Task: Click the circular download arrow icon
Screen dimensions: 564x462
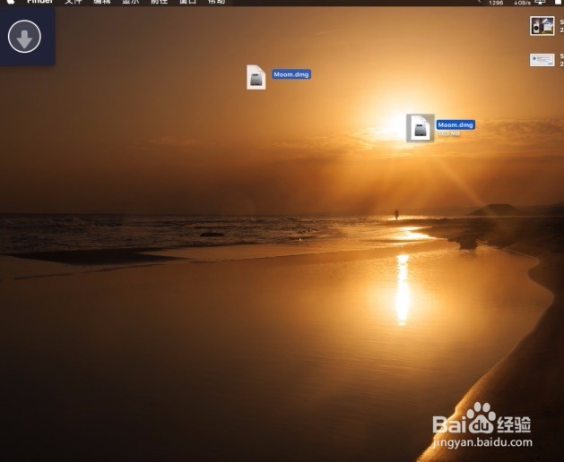Action: coord(24,37)
